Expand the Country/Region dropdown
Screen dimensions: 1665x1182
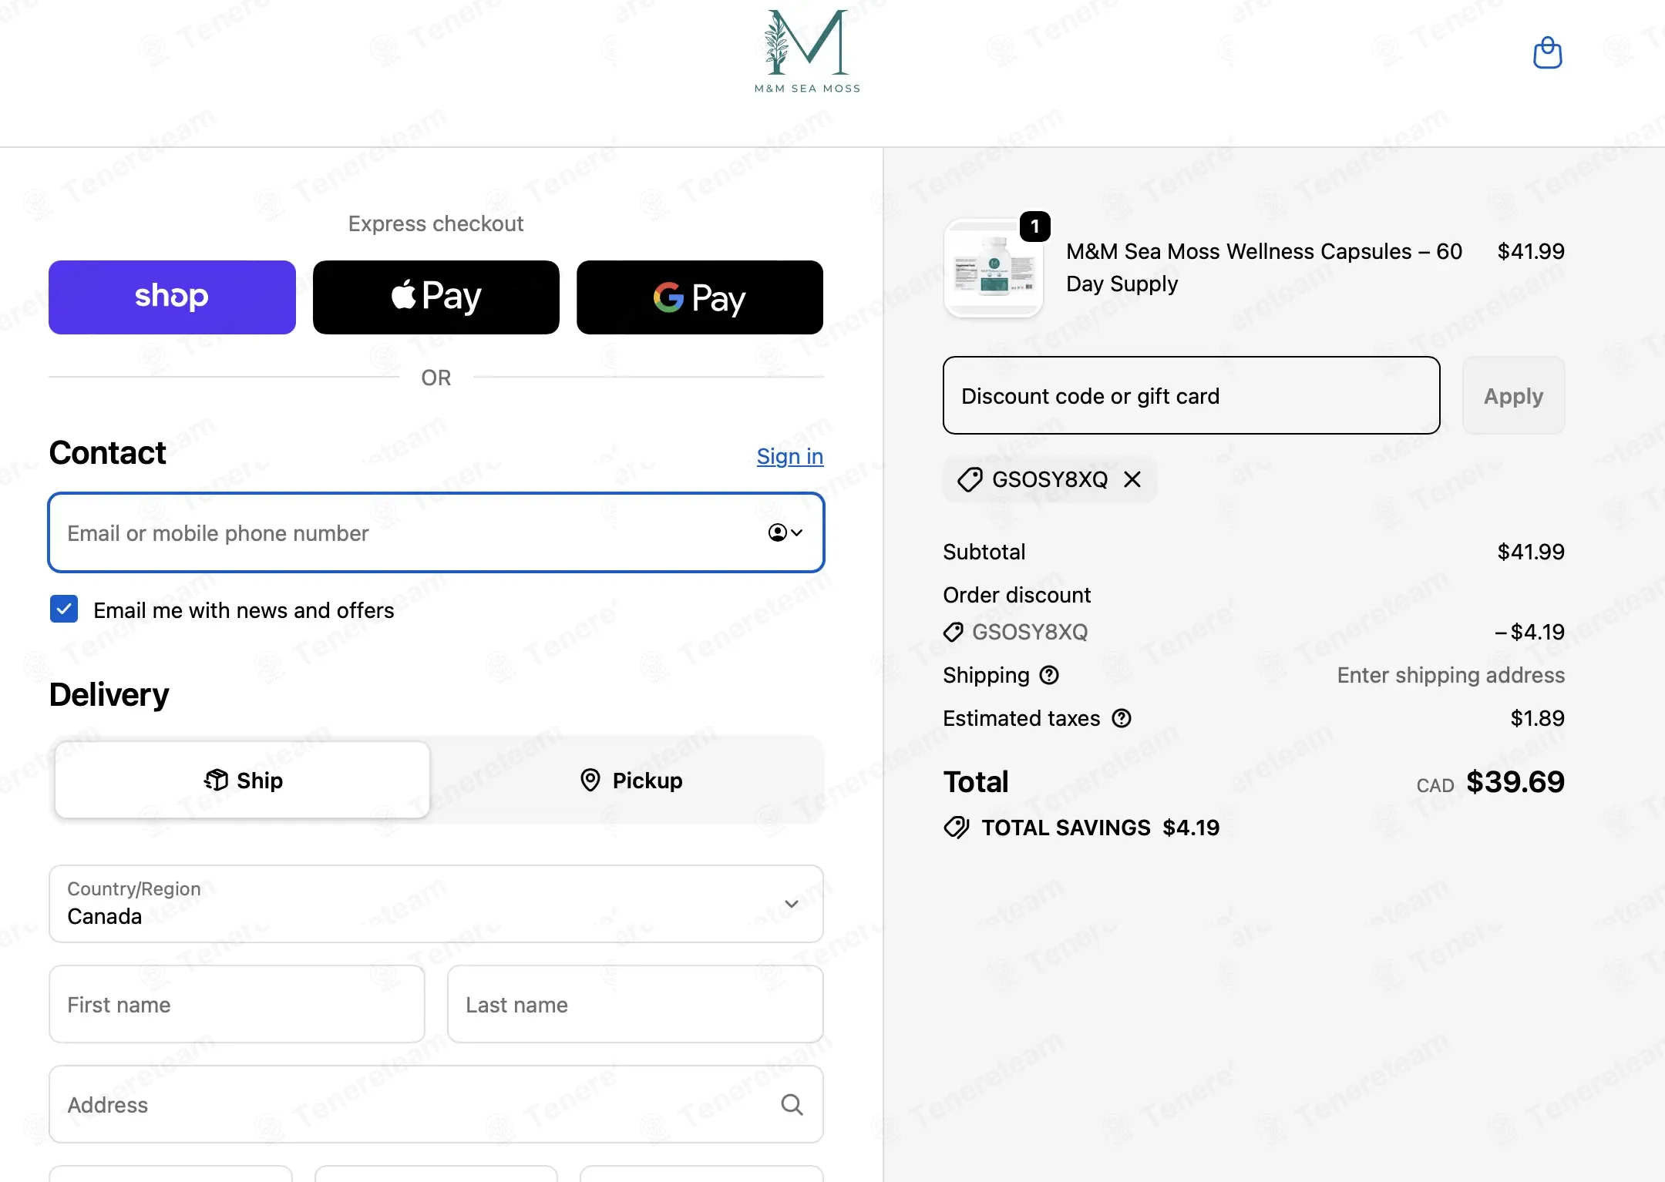click(436, 904)
